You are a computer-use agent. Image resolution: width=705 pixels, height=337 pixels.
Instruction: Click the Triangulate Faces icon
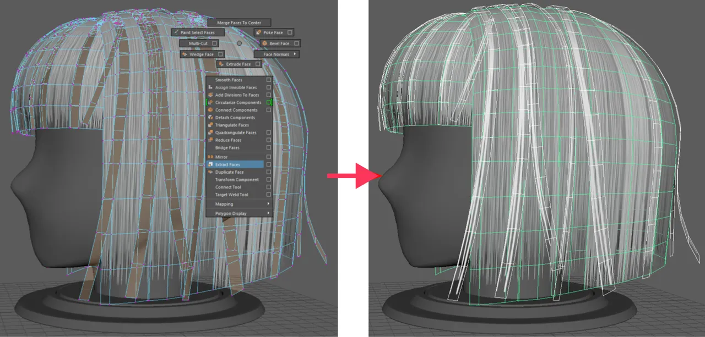pyautogui.click(x=210, y=124)
